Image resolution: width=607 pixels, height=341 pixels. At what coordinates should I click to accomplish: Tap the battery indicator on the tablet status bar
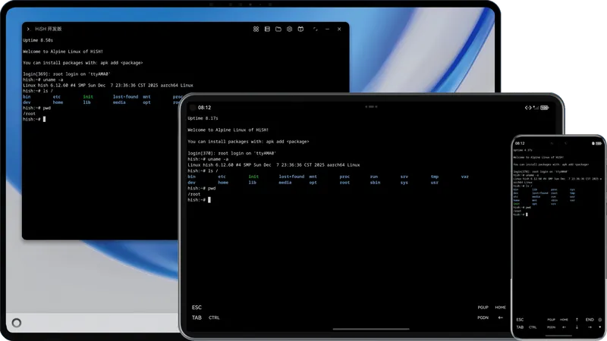(x=545, y=108)
